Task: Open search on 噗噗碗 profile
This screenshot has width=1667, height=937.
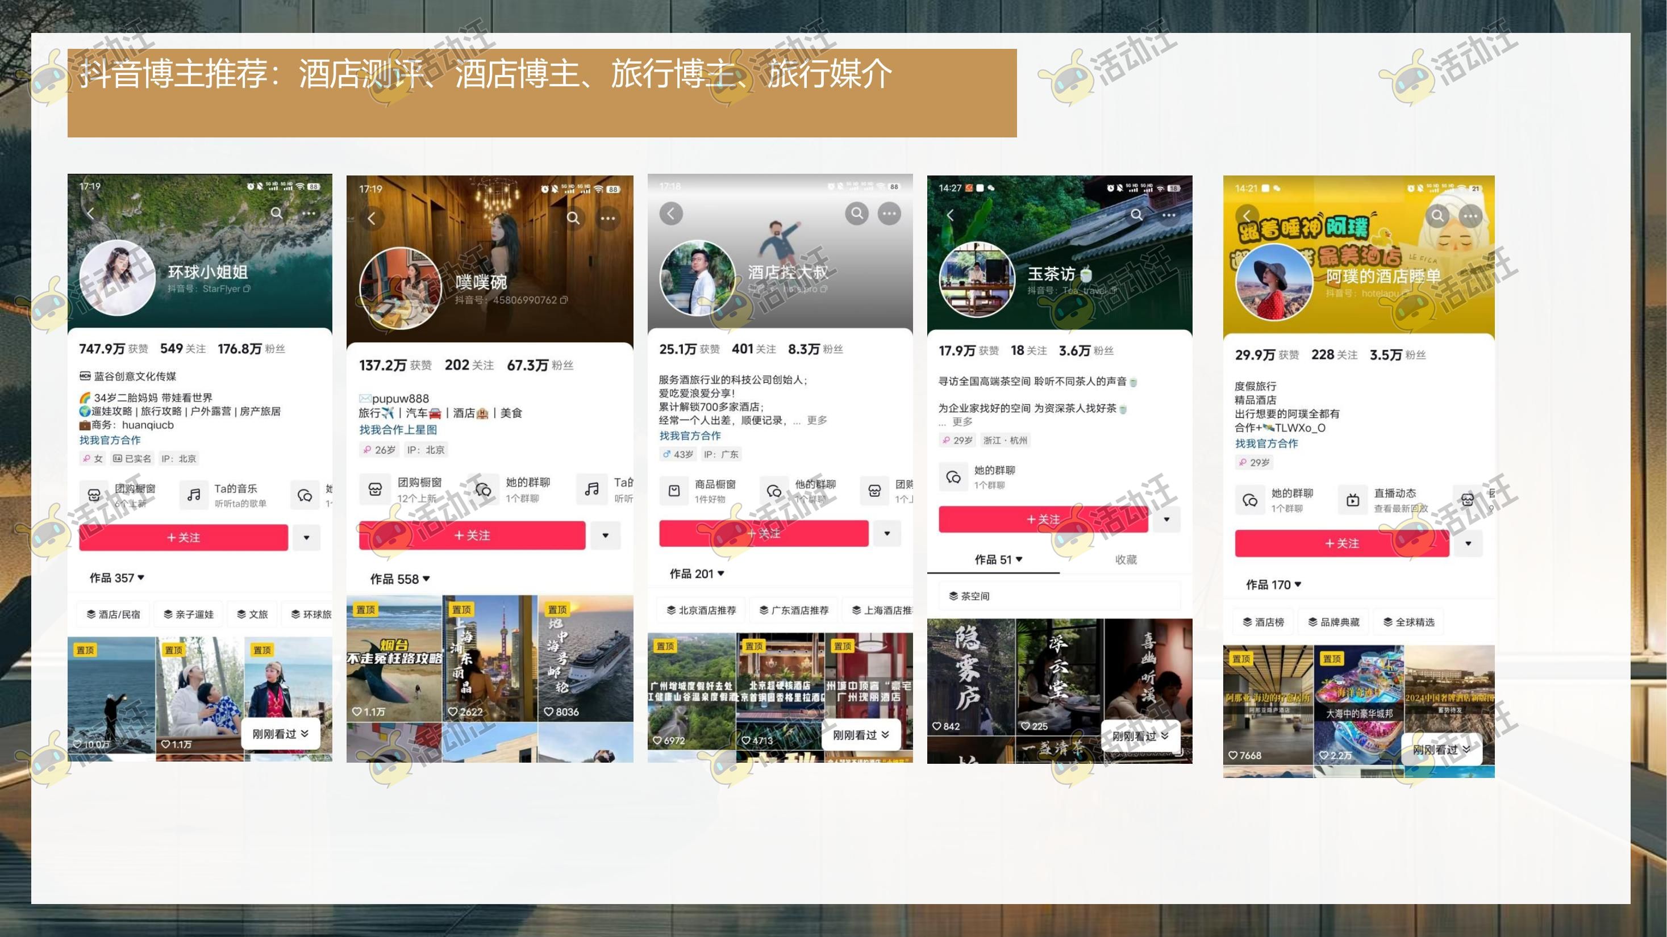Action: point(573,218)
